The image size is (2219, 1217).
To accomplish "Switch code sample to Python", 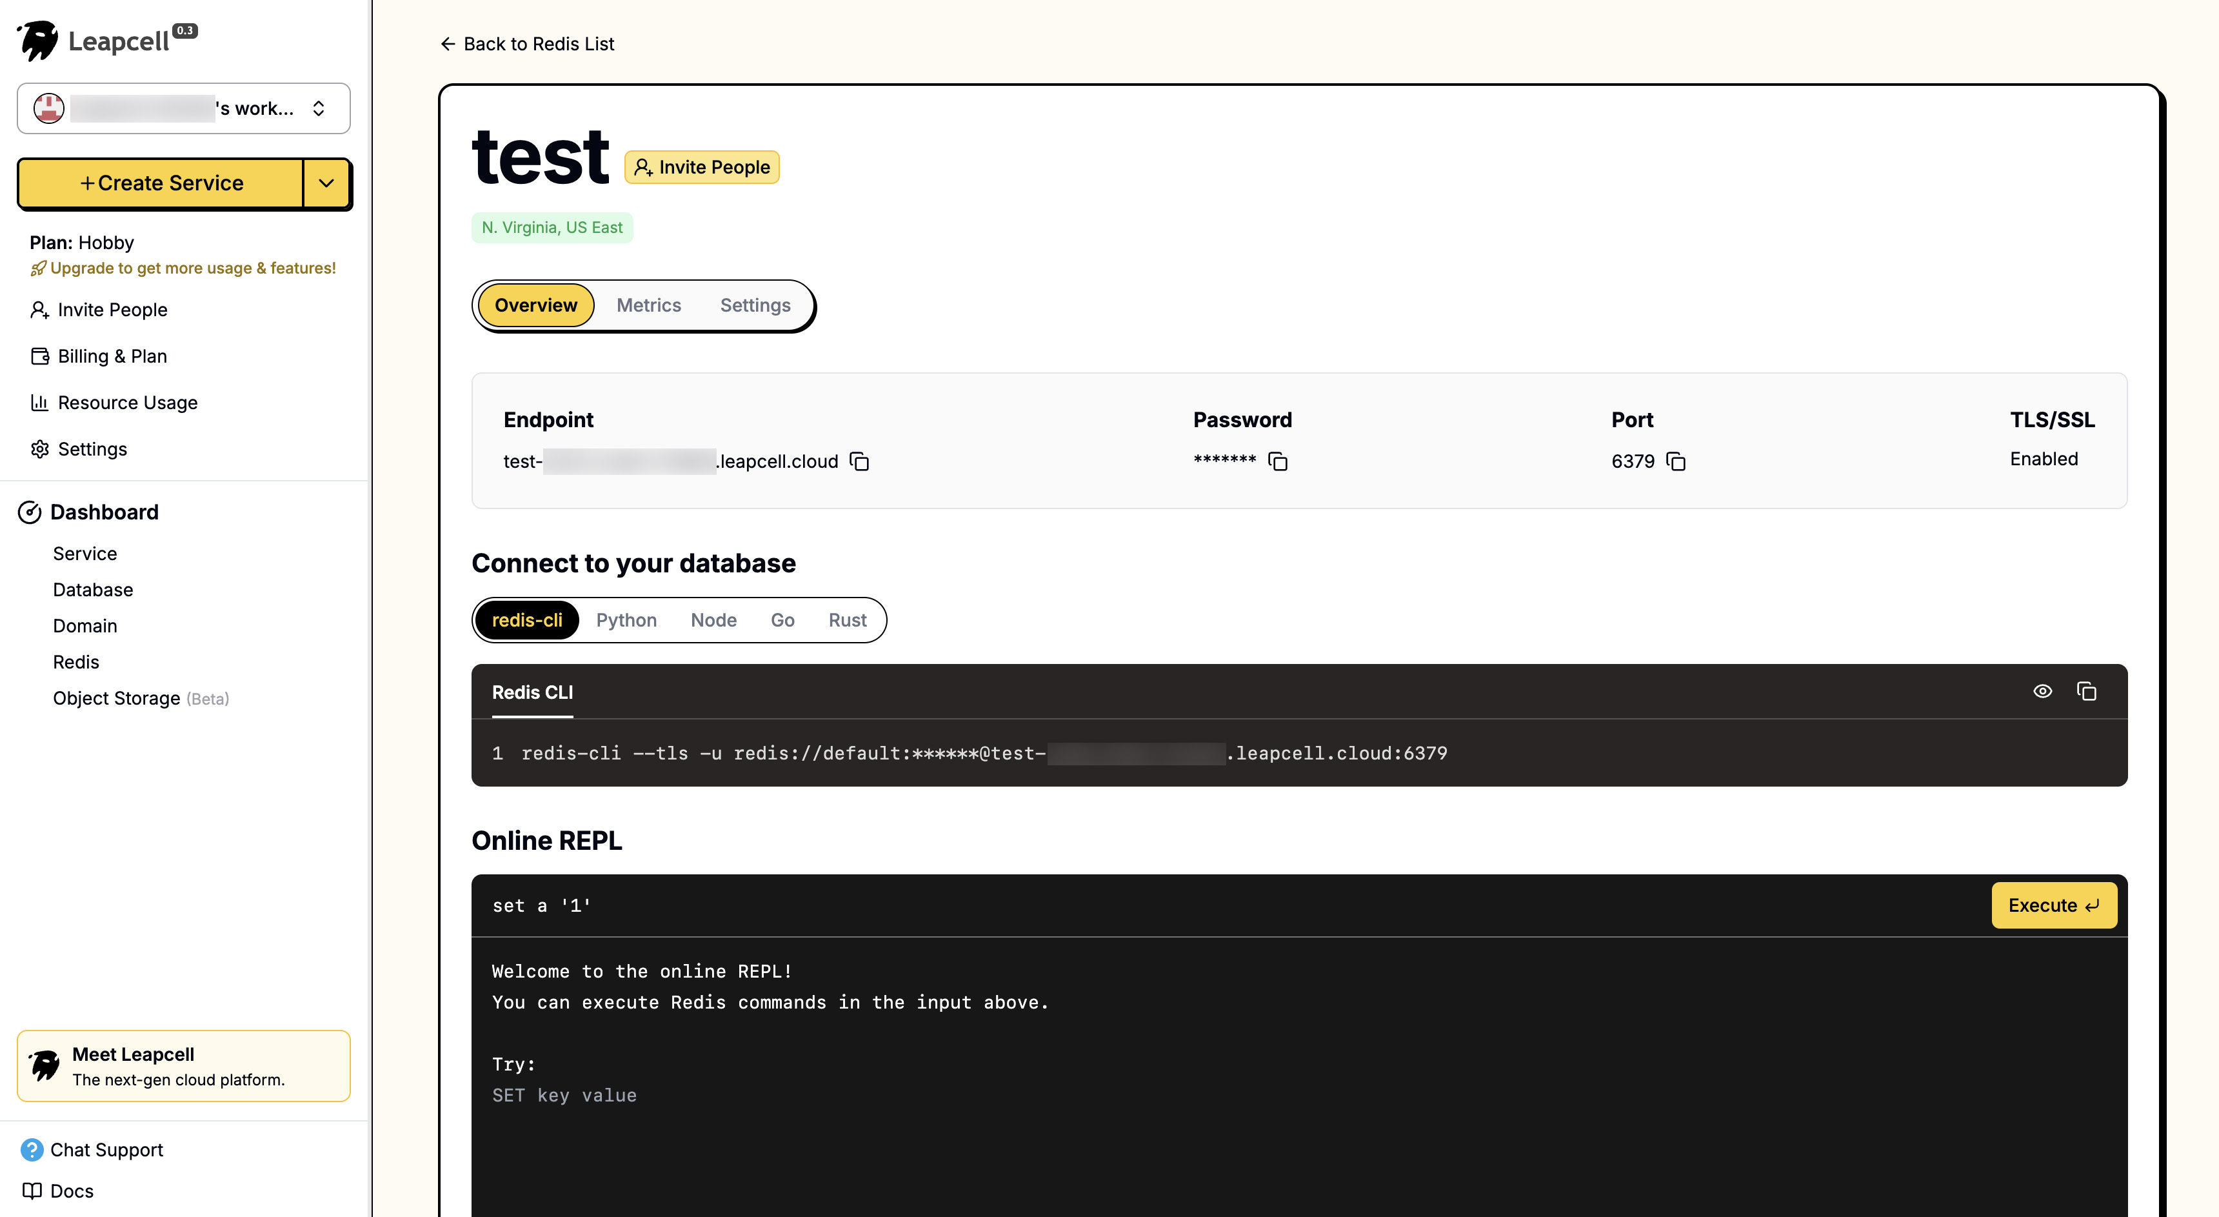I will (x=626, y=619).
